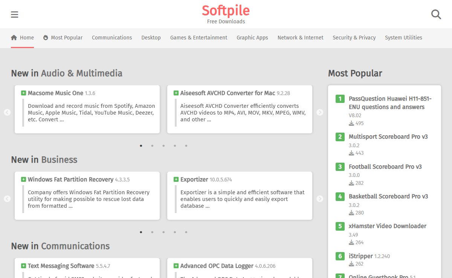The width and height of the screenshot is (452, 278).
Task: Select second pagination dot under Business
Action: point(152,232)
